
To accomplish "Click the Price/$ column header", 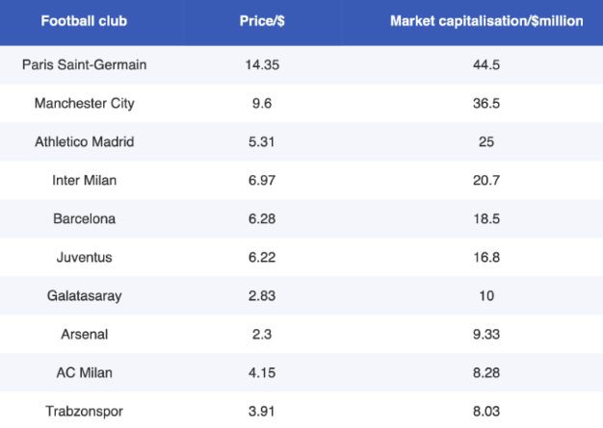I will 260,20.
